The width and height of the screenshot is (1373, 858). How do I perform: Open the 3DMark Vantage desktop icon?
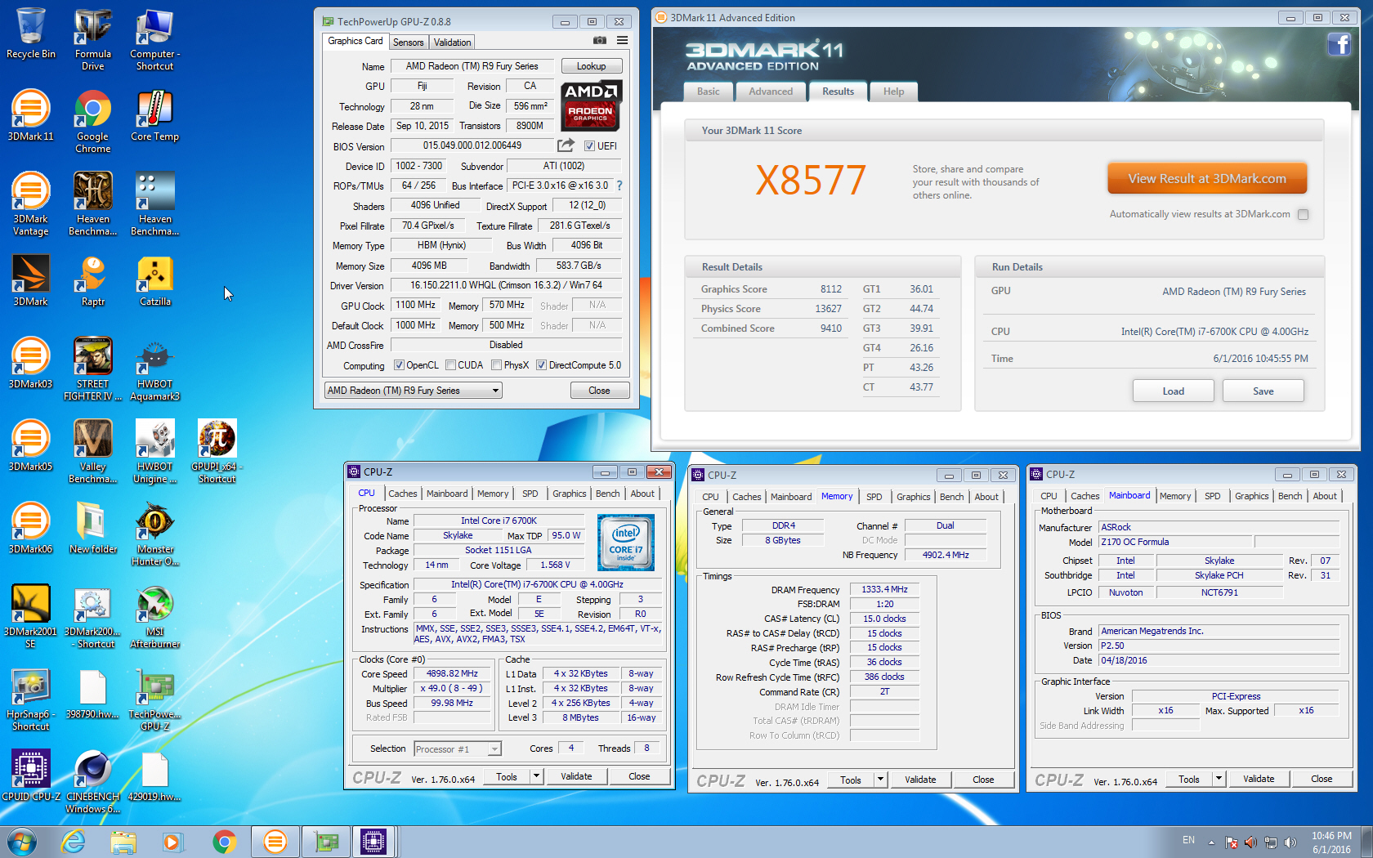[x=31, y=203]
